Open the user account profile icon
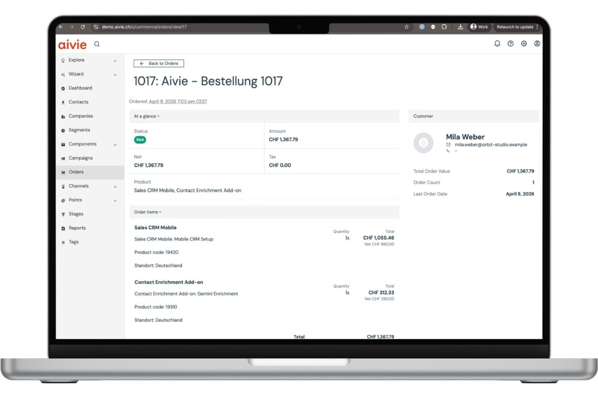Image resolution: width=598 pixels, height=398 pixels. point(537,44)
